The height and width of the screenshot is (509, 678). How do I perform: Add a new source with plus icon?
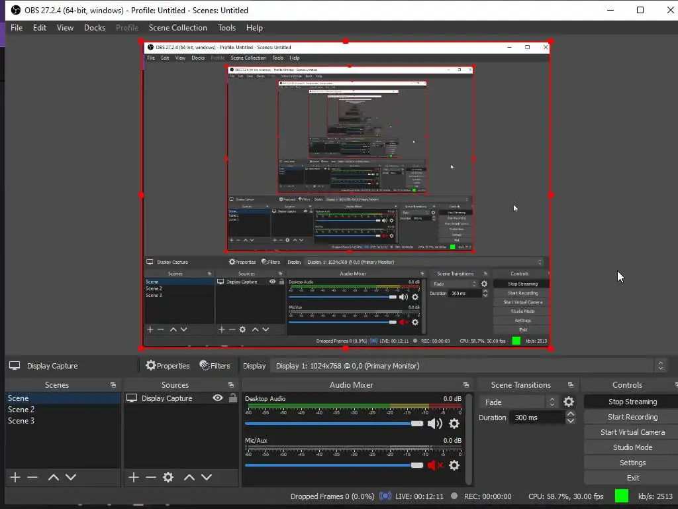pos(134,477)
